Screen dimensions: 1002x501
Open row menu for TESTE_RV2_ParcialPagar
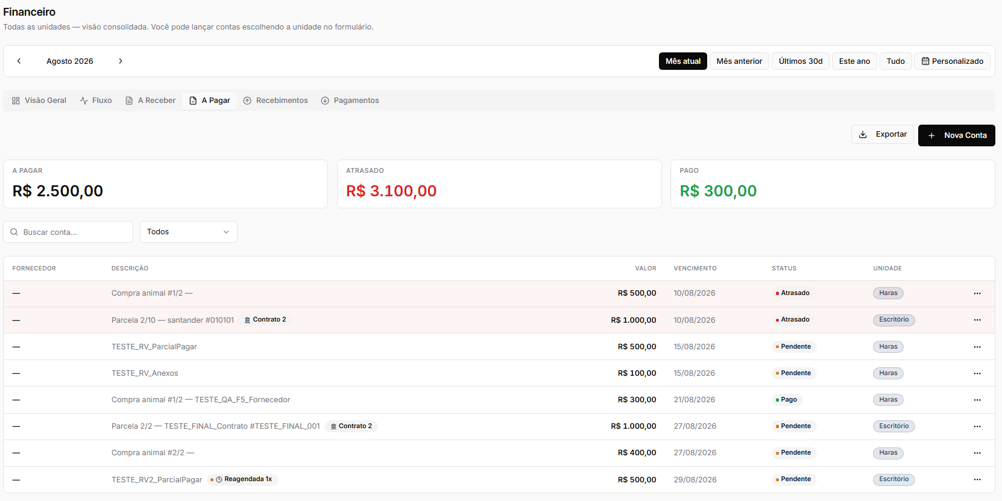[x=977, y=480]
